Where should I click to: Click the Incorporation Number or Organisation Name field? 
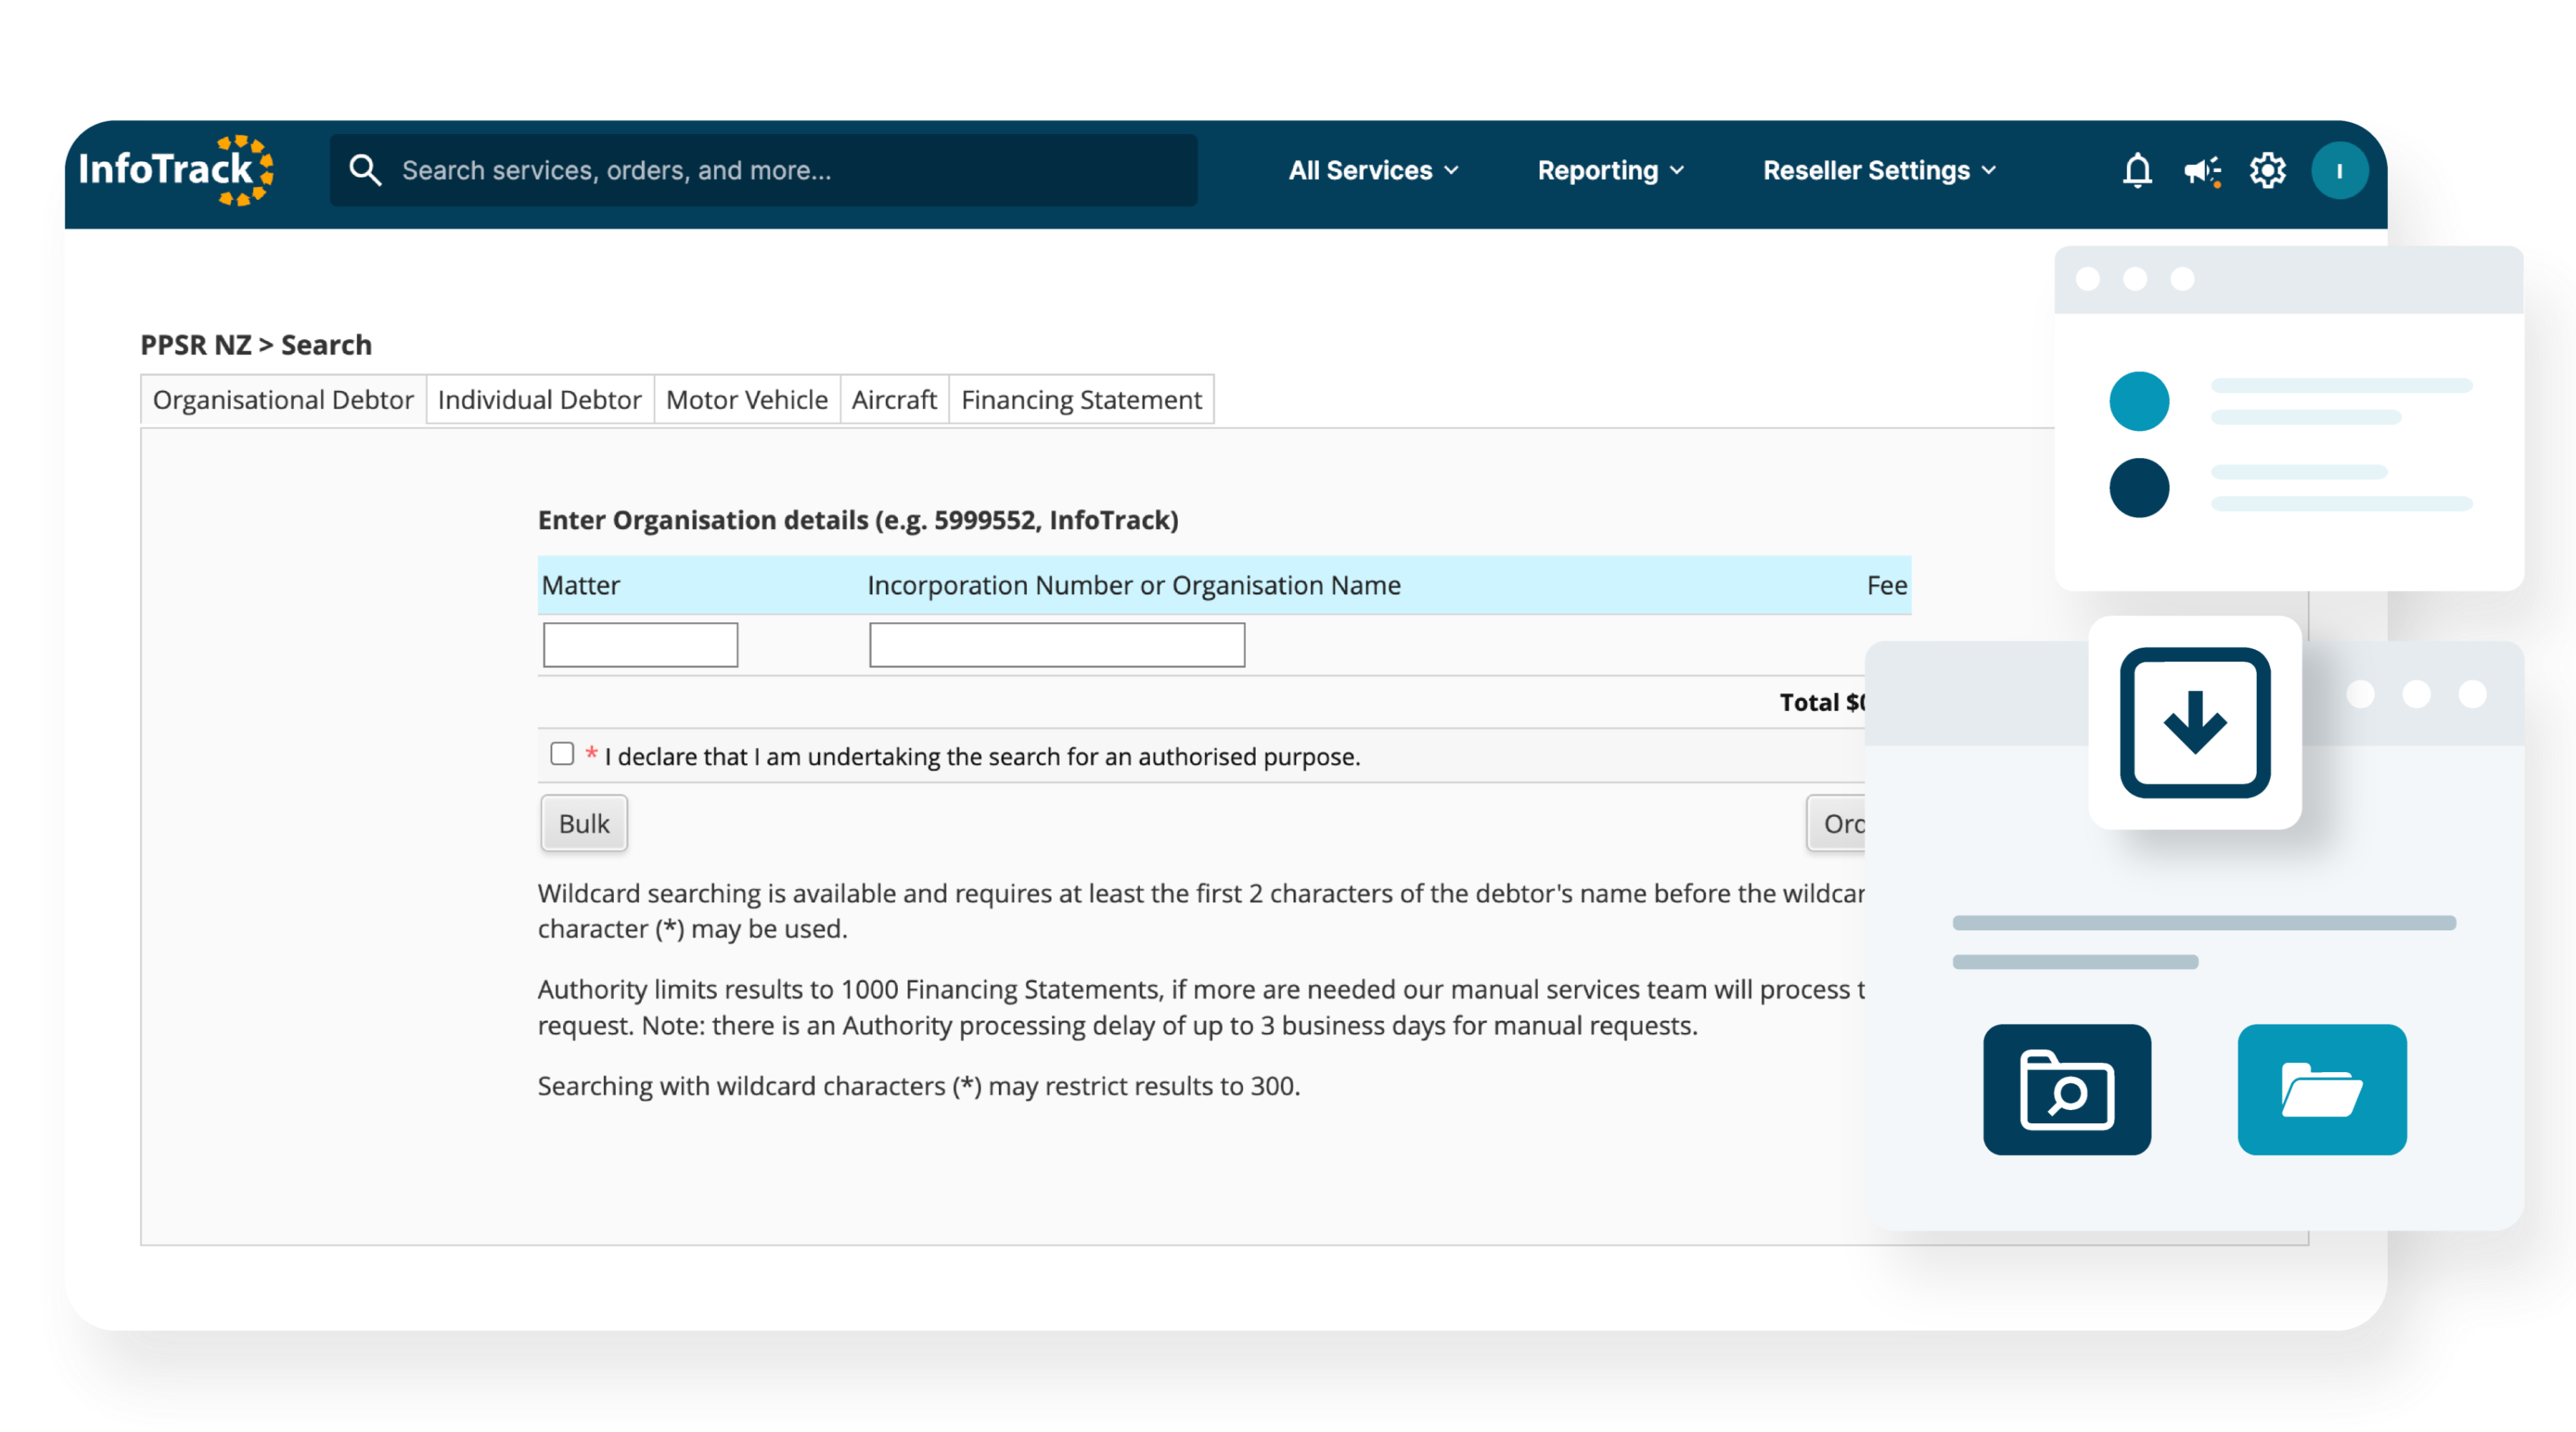(x=1057, y=645)
